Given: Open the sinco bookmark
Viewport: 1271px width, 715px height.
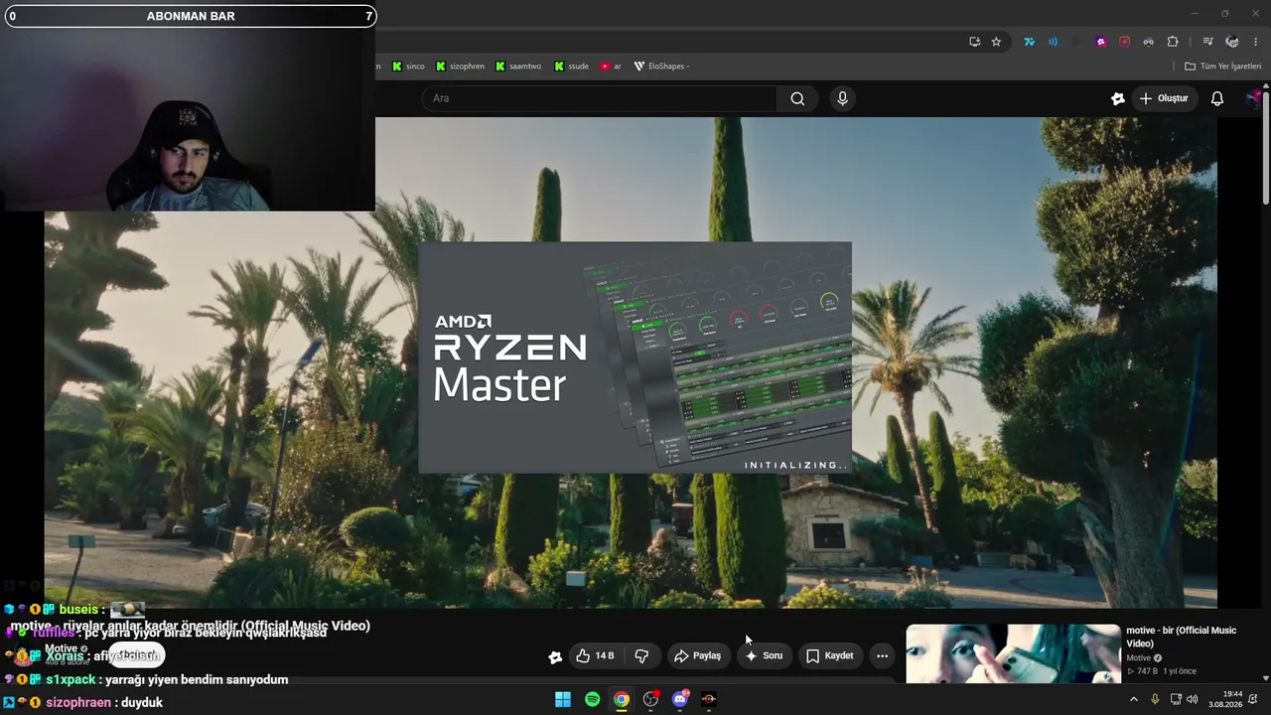Looking at the screenshot, I should (408, 67).
